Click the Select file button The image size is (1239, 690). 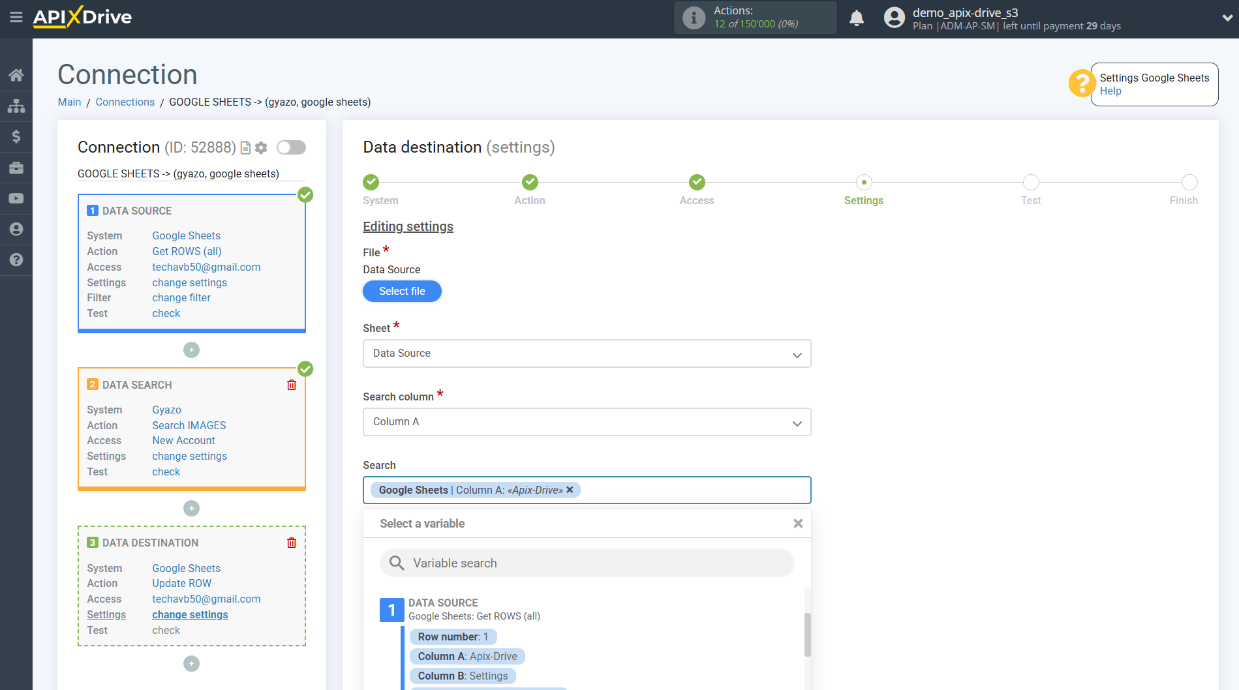pos(402,291)
